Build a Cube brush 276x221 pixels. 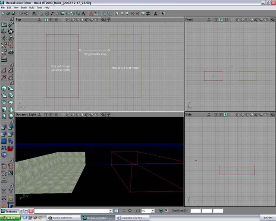4,88
